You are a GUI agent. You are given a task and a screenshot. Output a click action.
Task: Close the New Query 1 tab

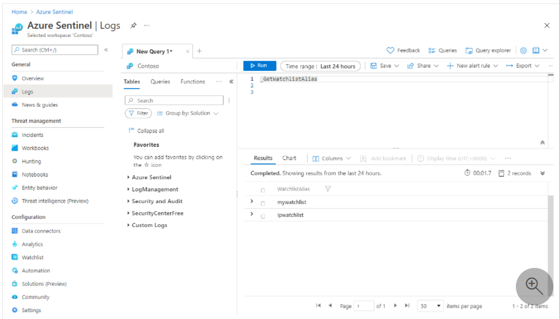pyautogui.click(x=187, y=51)
